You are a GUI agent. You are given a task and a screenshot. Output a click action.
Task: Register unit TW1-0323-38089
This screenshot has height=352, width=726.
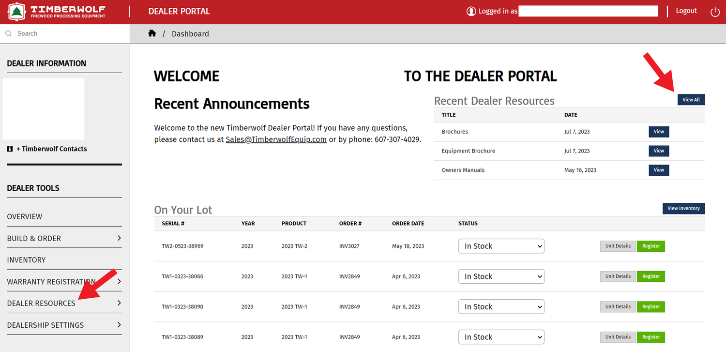pos(651,337)
